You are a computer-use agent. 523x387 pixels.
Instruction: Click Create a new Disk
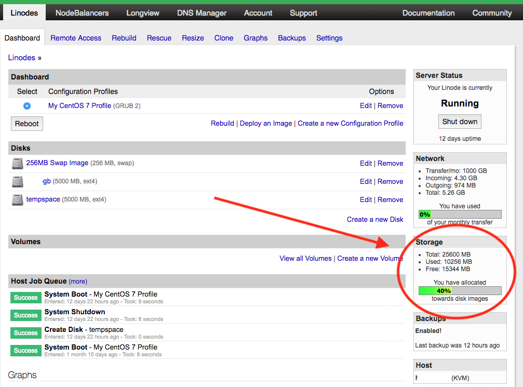point(375,220)
